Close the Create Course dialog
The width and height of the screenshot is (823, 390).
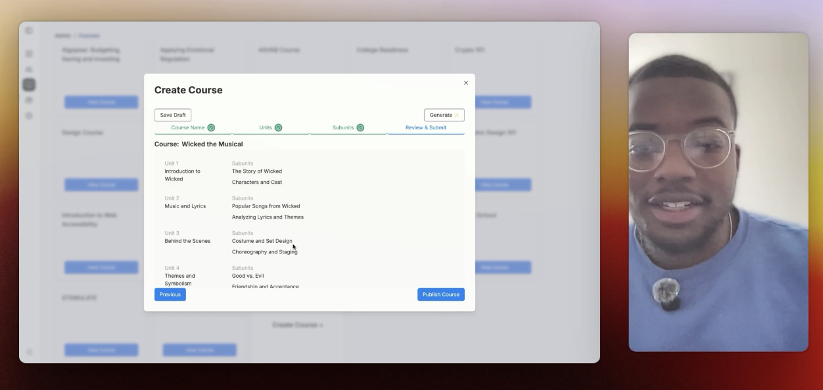coord(466,83)
